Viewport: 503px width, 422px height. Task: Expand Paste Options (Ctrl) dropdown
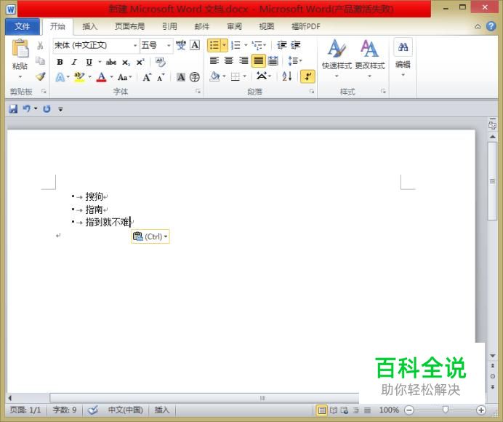click(166, 236)
